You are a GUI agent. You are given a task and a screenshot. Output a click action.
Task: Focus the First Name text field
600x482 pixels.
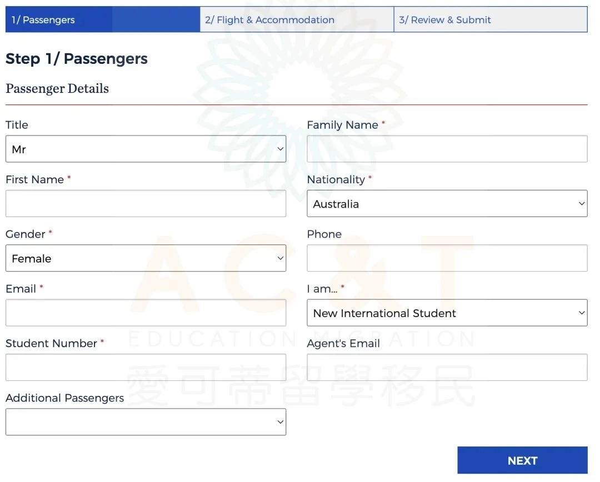coord(146,203)
